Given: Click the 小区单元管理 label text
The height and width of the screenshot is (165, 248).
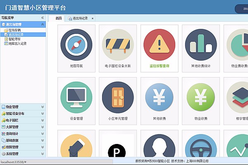Looking at the screenshot, I should pos(118,118).
